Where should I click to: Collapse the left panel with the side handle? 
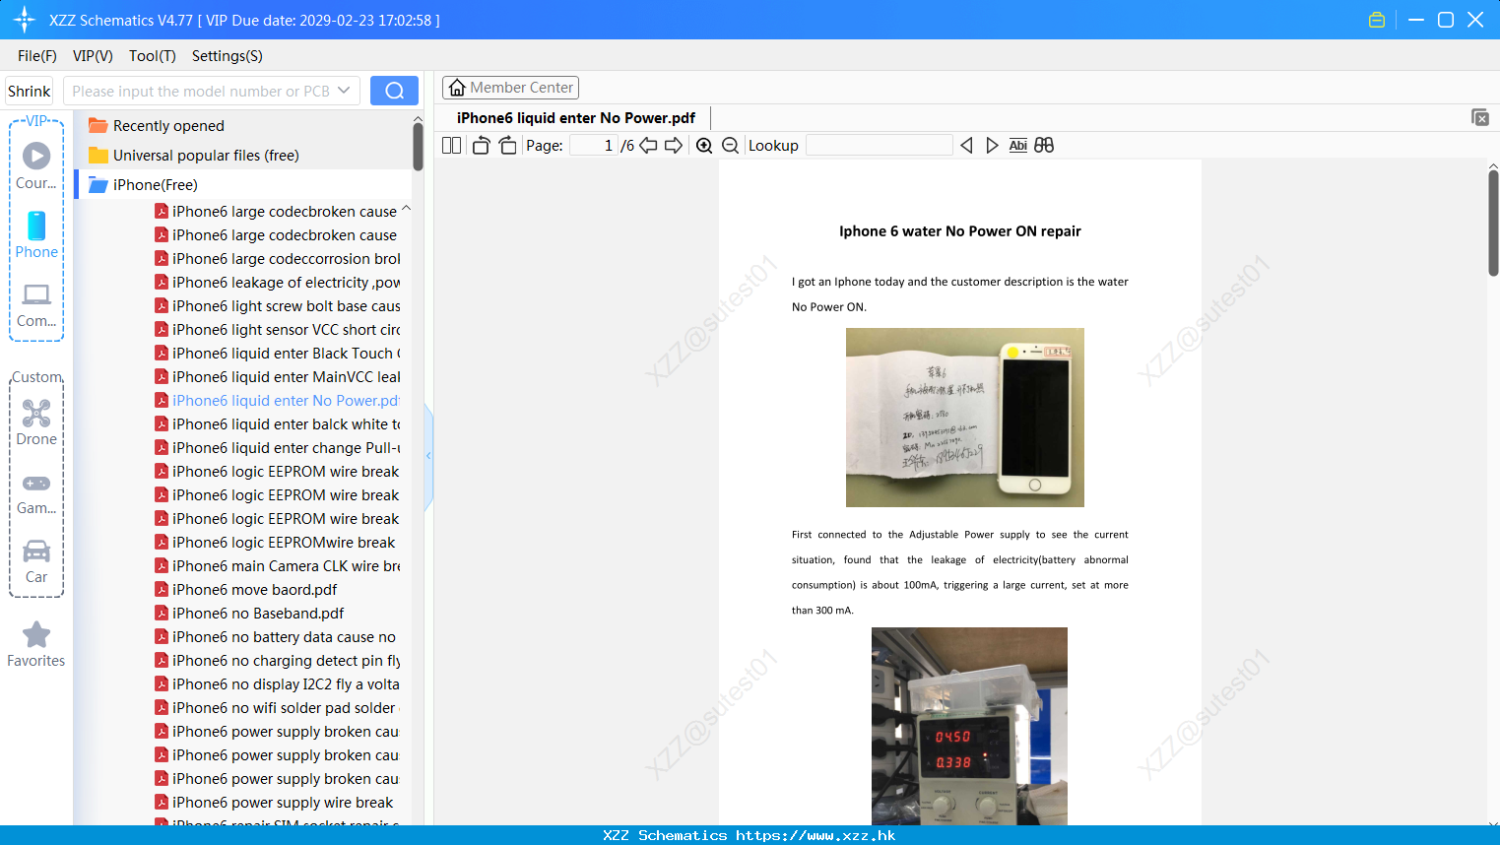[x=428, y=456]
